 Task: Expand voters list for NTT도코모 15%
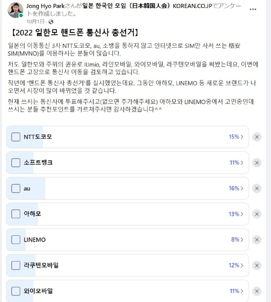pos(236,137)
